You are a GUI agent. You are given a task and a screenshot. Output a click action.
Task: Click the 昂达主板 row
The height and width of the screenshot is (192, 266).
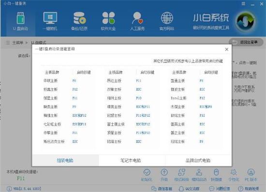click(132, 80)
